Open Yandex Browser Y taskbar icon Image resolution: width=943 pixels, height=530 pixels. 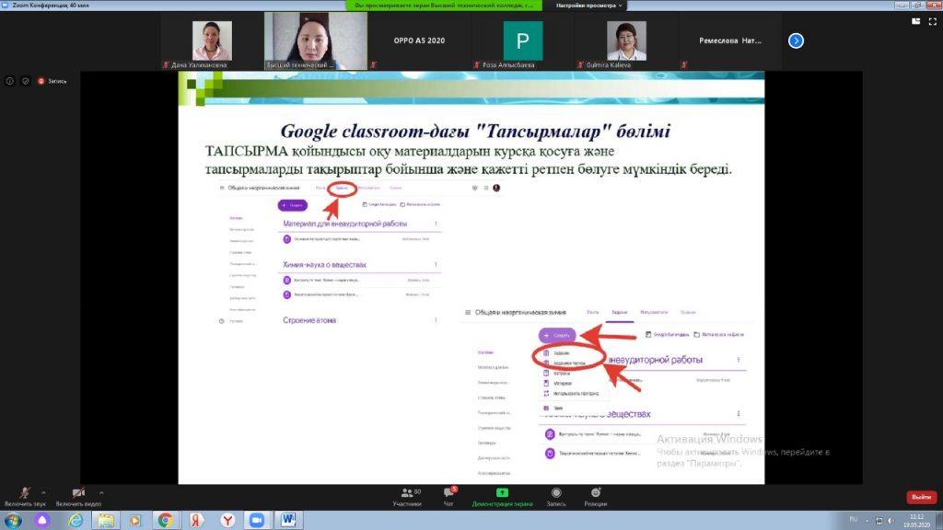tap(227, 520)
